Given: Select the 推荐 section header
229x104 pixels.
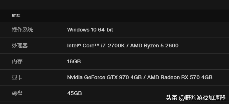Looking at the screenshot, I should [16, 16].
